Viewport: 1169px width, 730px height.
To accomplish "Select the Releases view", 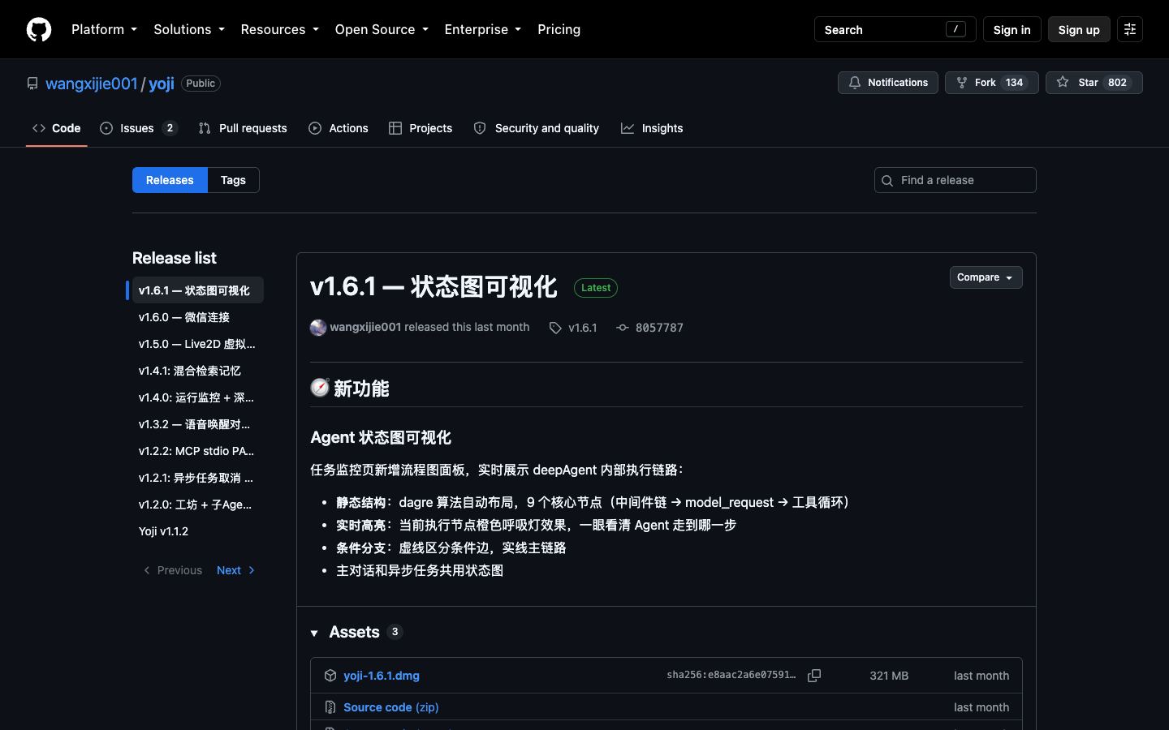I will click(x=170, y=180).
